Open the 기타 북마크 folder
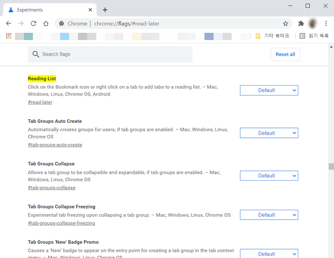 click(272, 36)
